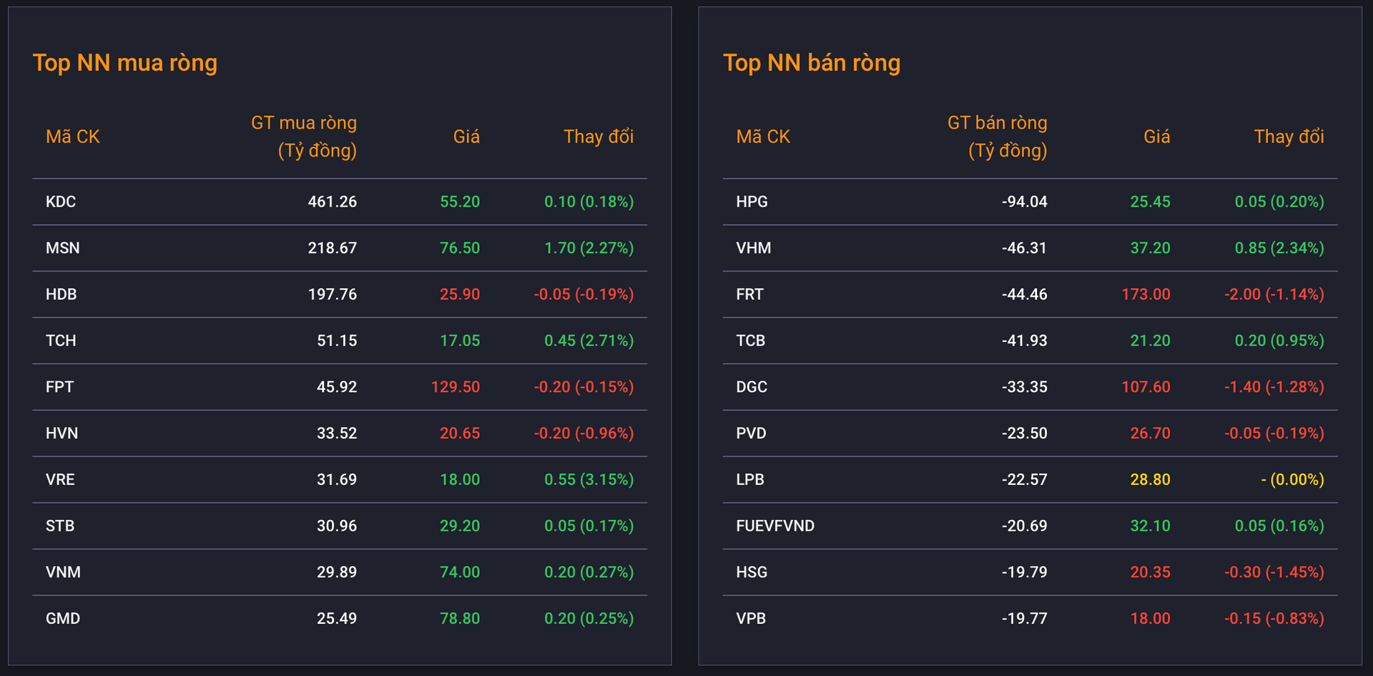Click FPT price 129.50
Screen dimensions: 1373x676
[456, 387]
